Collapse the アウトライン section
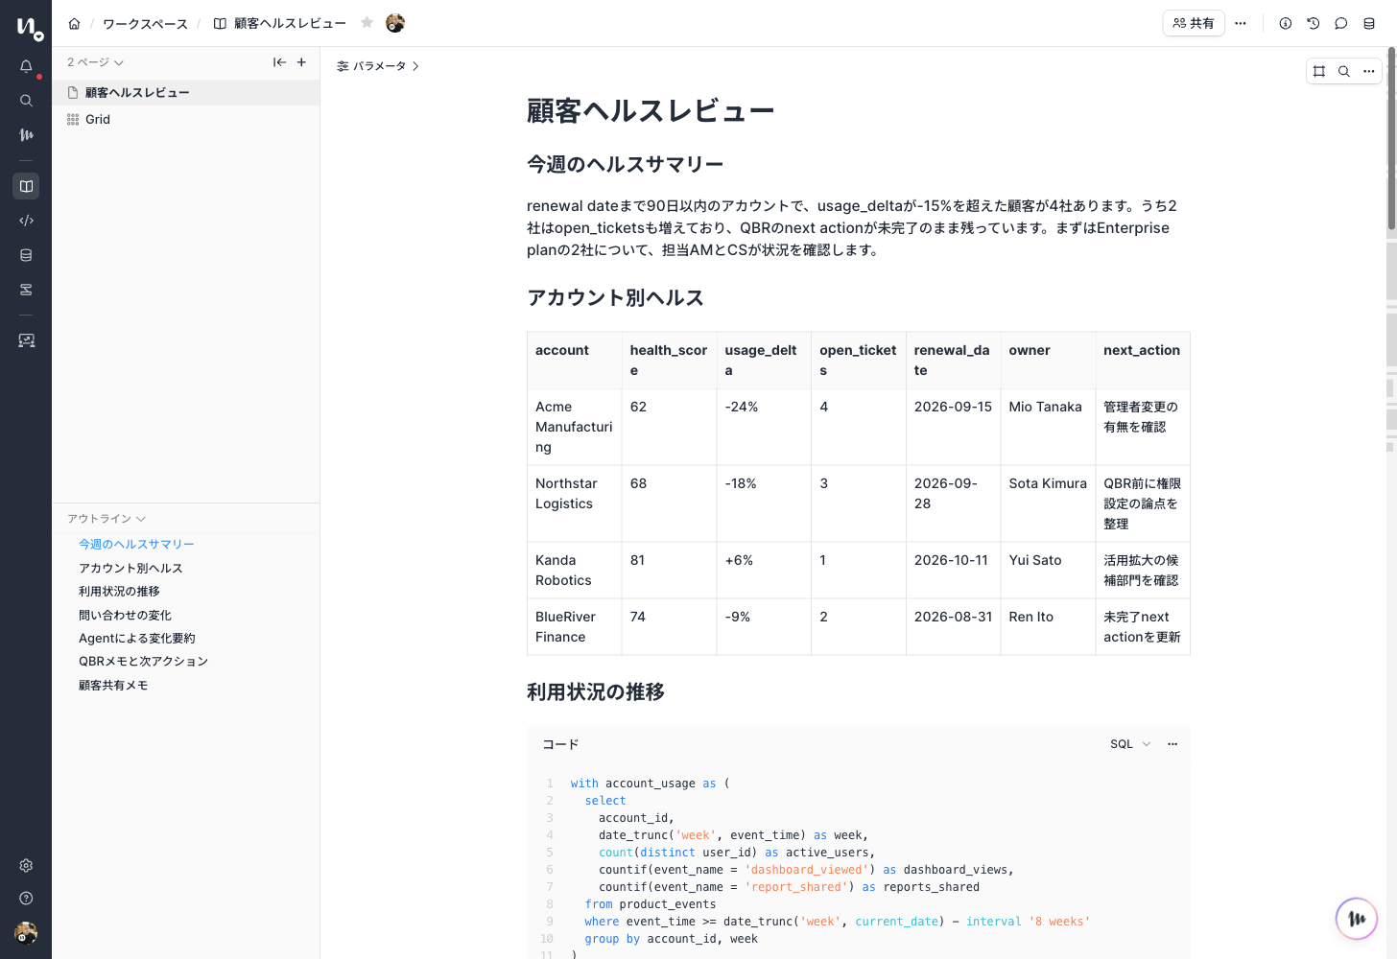The image size is (1397, 959). (107, 519)
